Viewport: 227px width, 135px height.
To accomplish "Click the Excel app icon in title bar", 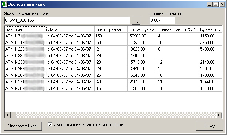I will point(4,4).
